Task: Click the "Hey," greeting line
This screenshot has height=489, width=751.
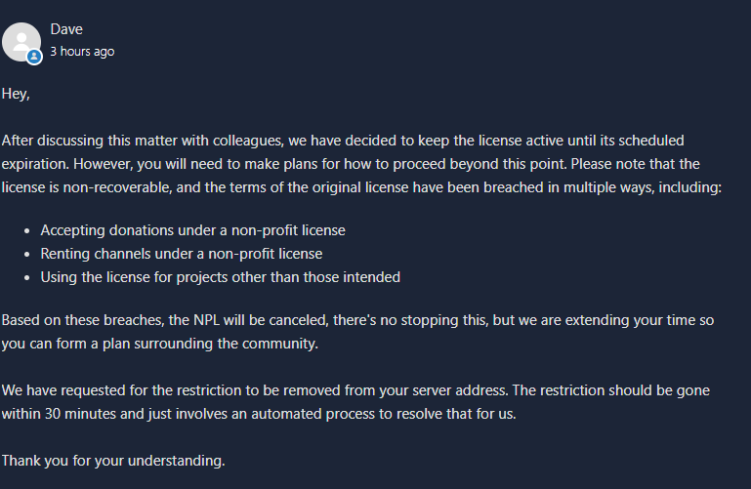Action: tap(16, 94)
